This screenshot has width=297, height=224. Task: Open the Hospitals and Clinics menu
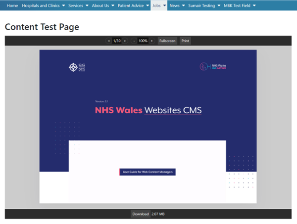(41, 5)
